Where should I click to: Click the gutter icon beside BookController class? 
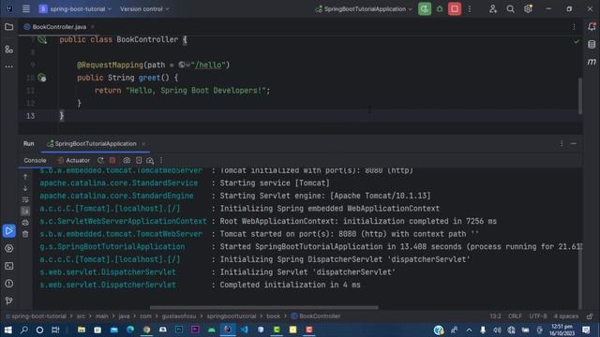[x=42, y=39]
